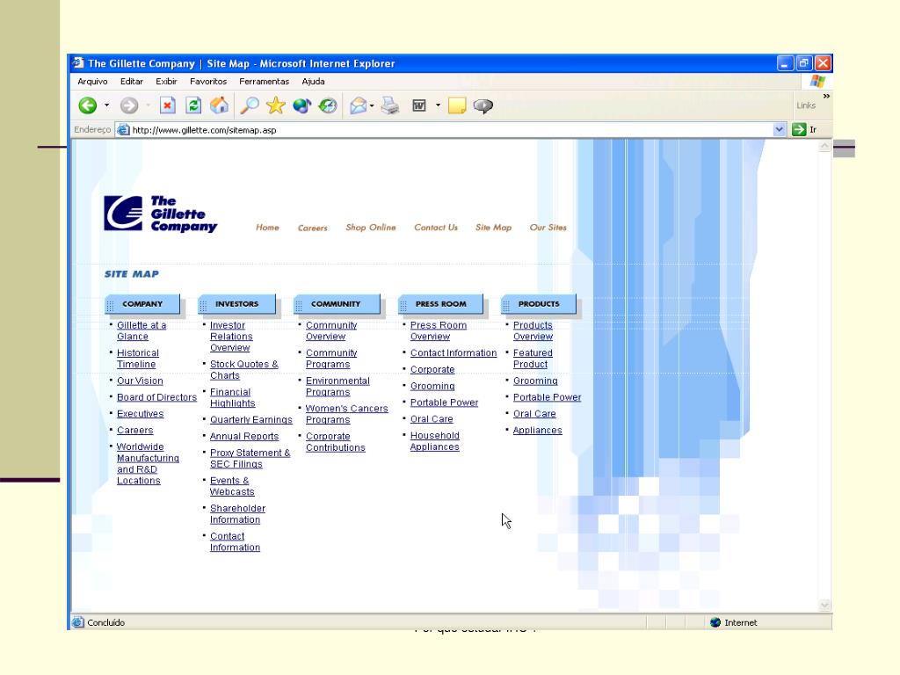Image resolution: width=900 pixels, height=675 pixels.
Task: Select the PRESS ROOM section tab
Action: (x=441, y=304)
